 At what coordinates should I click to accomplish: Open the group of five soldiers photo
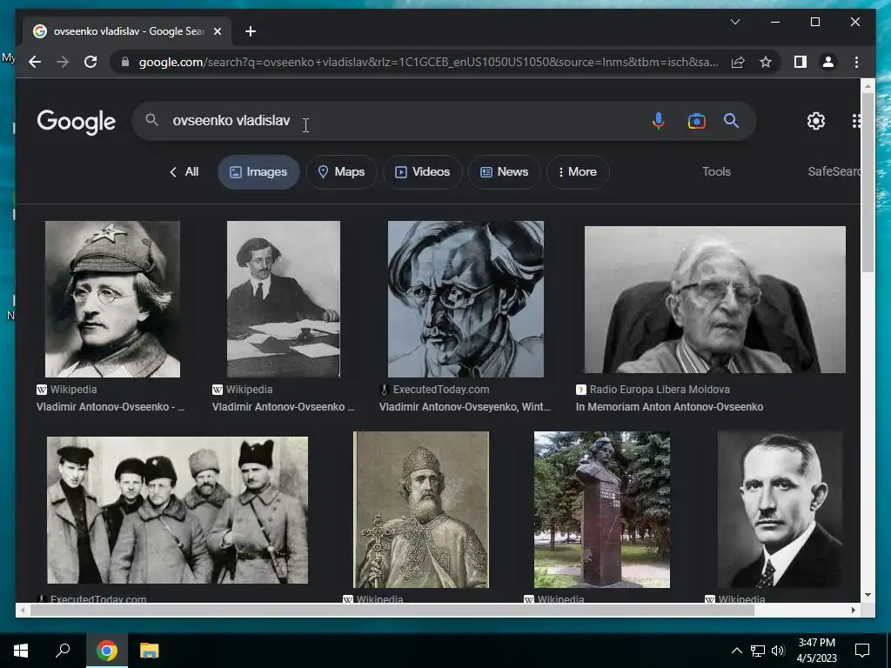coord(178,510)
